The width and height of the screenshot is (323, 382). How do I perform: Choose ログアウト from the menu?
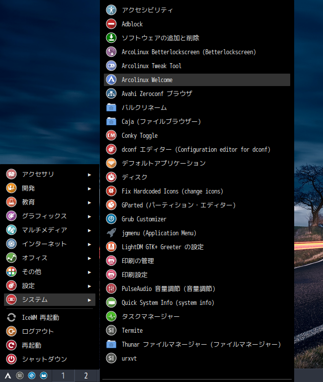click(x=50, y=331)
